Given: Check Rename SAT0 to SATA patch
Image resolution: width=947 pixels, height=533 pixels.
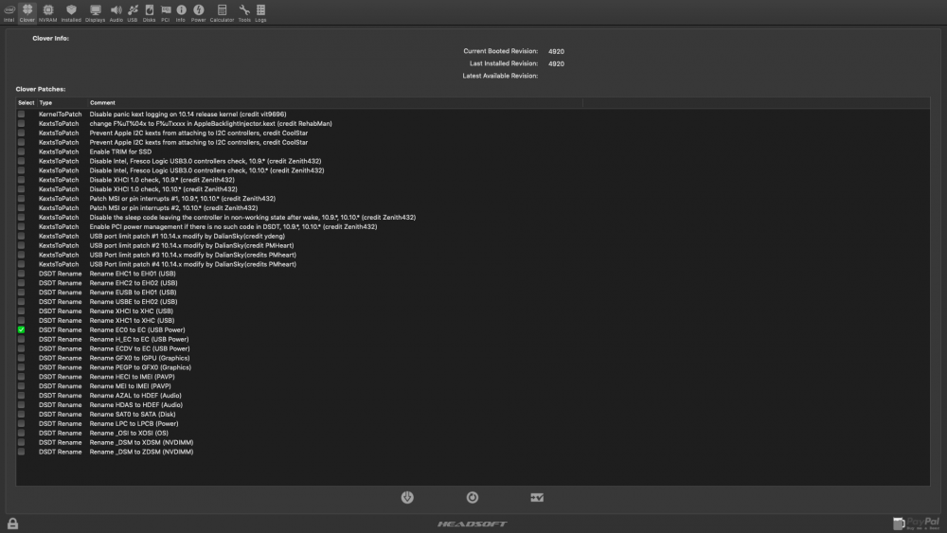Looking at the screenshot, I should point(21,414).
